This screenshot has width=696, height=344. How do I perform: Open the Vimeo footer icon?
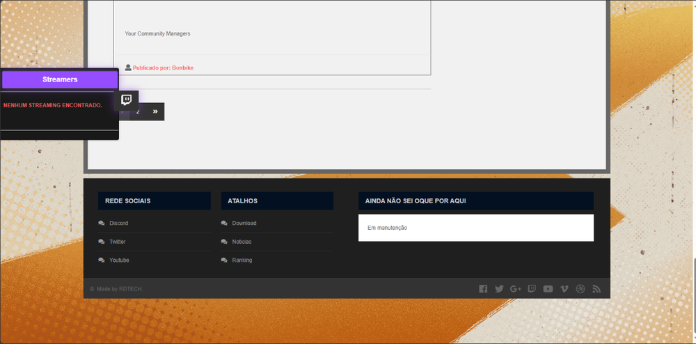point(564,289)
